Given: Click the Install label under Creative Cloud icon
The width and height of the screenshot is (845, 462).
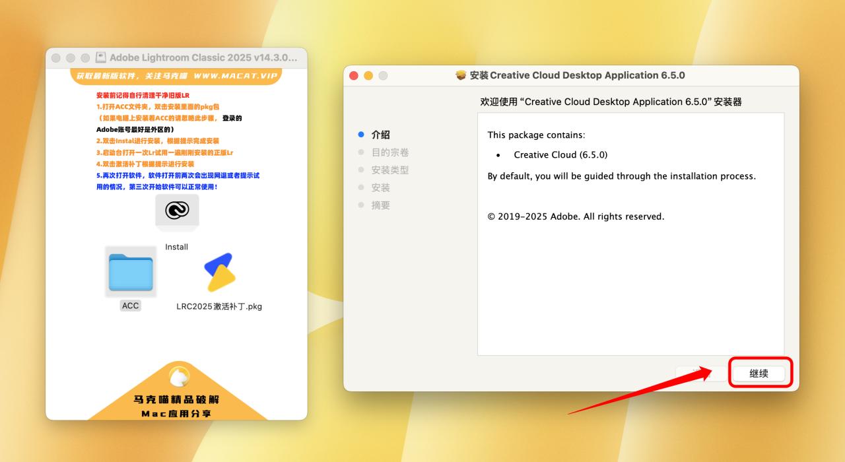Looking at the screenshot, I should (177, 247).
